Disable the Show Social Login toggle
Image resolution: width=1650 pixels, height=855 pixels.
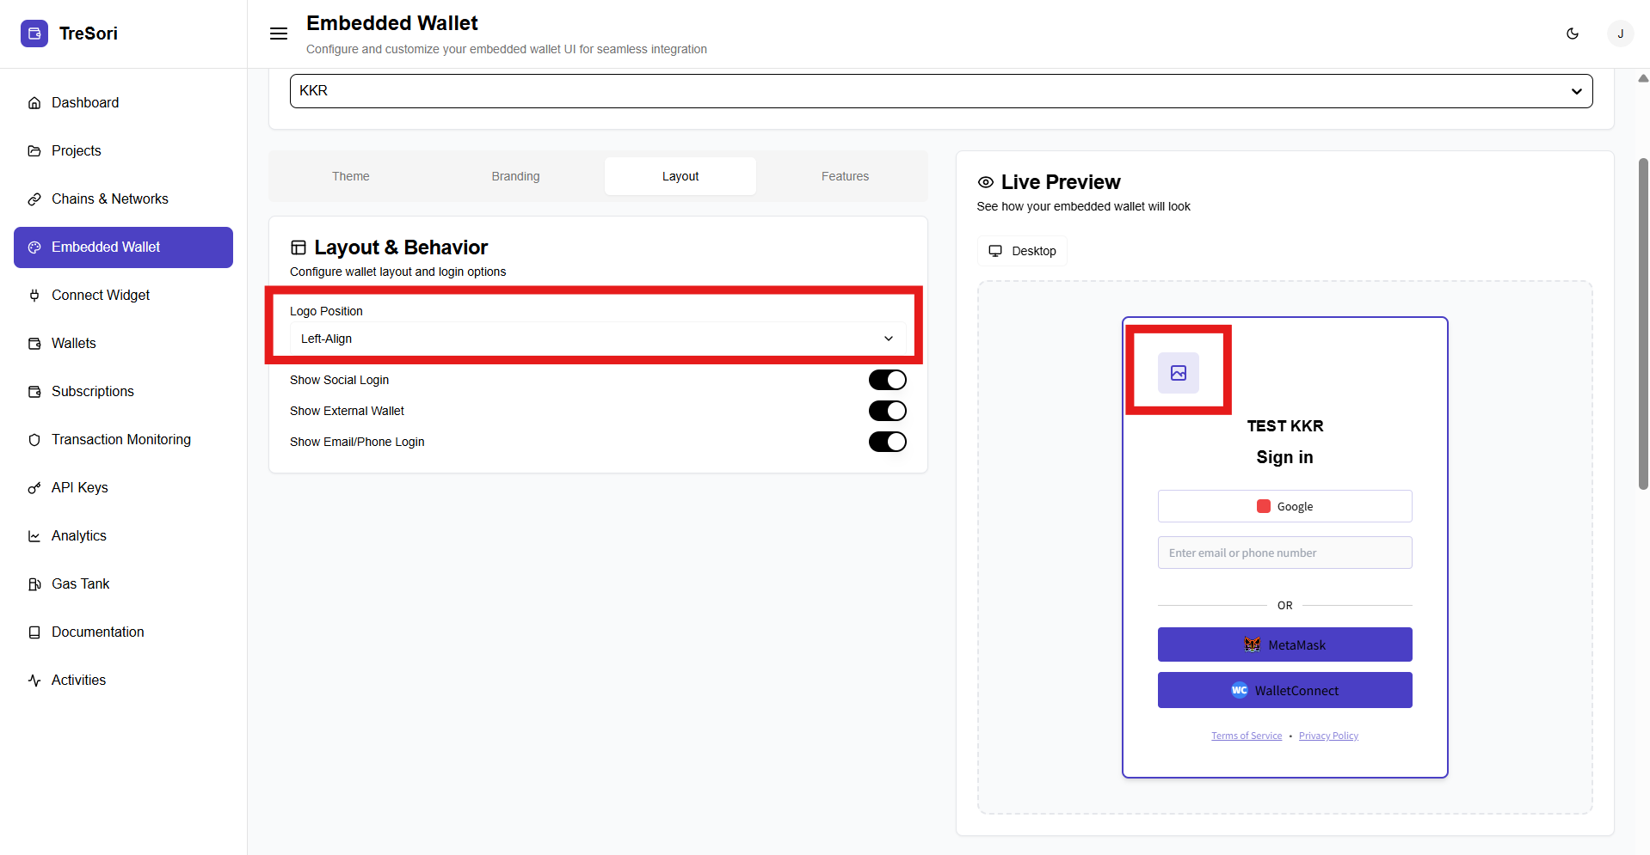(x=887, y=380)
